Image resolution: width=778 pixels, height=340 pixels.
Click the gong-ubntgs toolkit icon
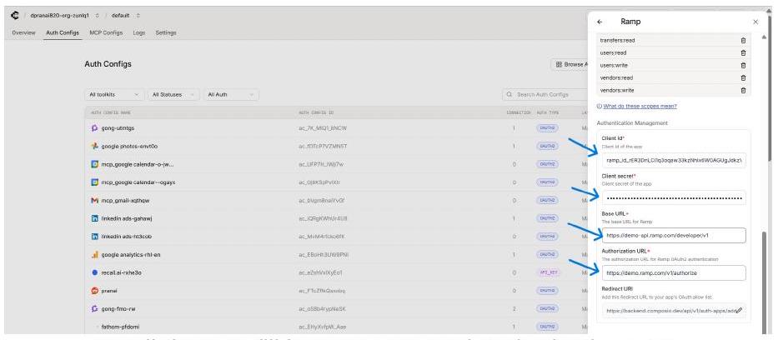tap(95, 127)
